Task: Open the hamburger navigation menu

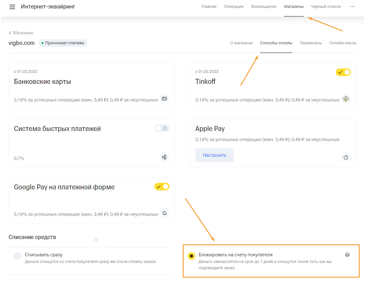Action: coord(12,7)
